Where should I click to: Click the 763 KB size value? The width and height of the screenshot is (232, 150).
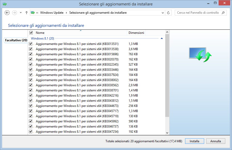click(x=133, y=54)
